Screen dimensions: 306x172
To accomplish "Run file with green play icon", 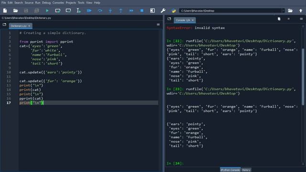I will click(x=47, y=11).
